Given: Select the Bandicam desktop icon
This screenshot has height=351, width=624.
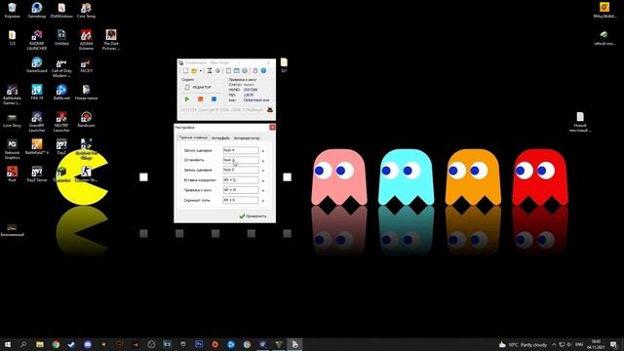Looking at the screenshot, I should (x=86, y=119).
